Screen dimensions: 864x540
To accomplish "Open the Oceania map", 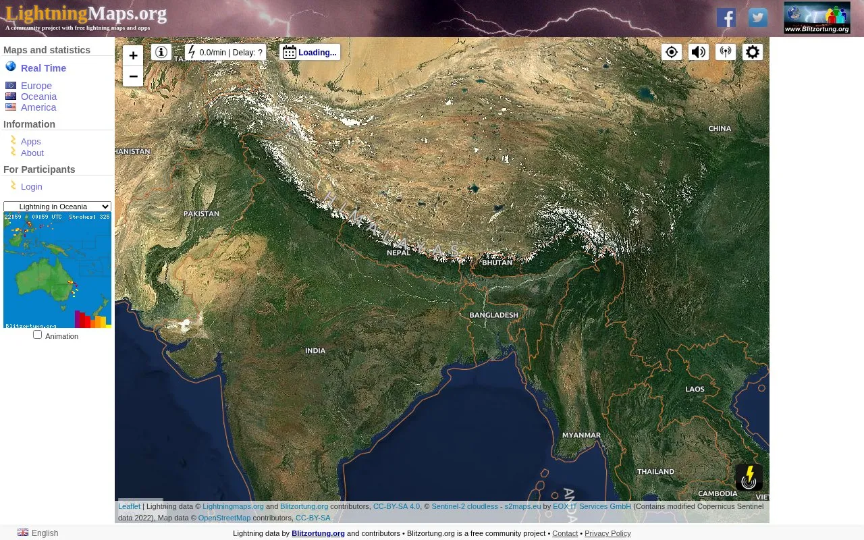I will (x=38, y=97).
